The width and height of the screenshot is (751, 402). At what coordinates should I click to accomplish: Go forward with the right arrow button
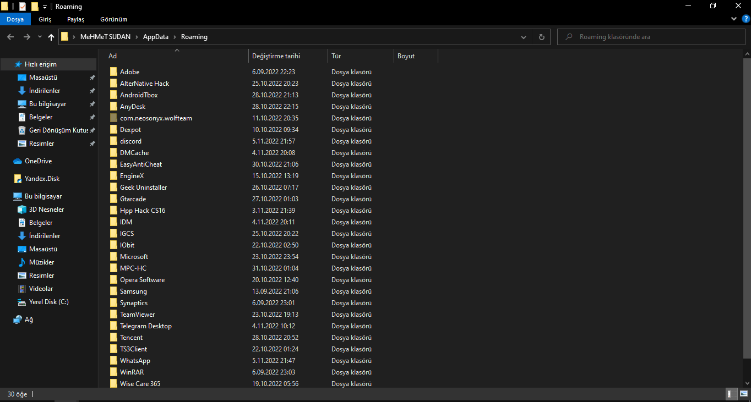point(26,37)
